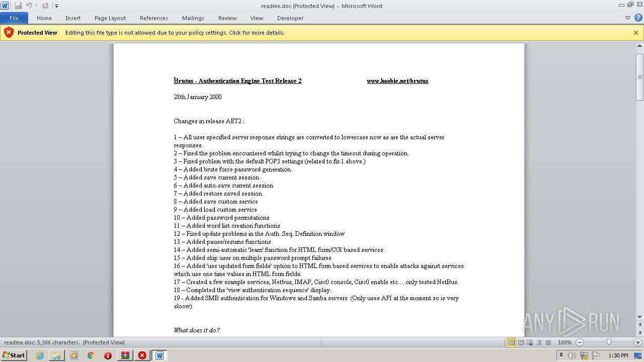The image size is (644, 362).
Task: Click the volume speaker tray icon
Action: coord(572,355)
